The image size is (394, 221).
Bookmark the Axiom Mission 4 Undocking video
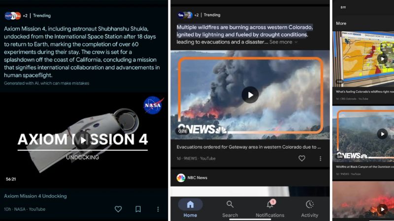pos(138,209)
